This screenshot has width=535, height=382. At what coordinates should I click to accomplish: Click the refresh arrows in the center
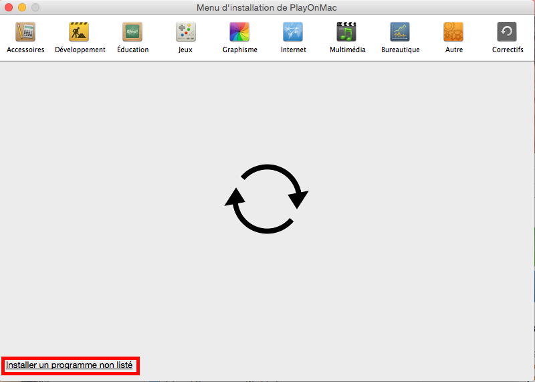point(266,199)
